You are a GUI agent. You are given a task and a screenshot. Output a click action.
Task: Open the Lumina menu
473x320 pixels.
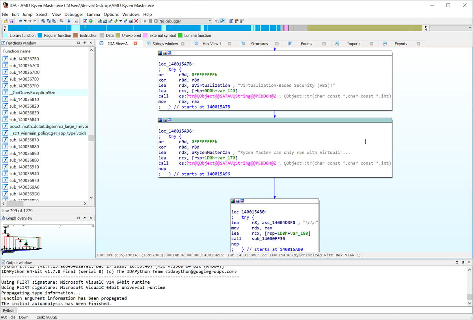pos(93,14)
